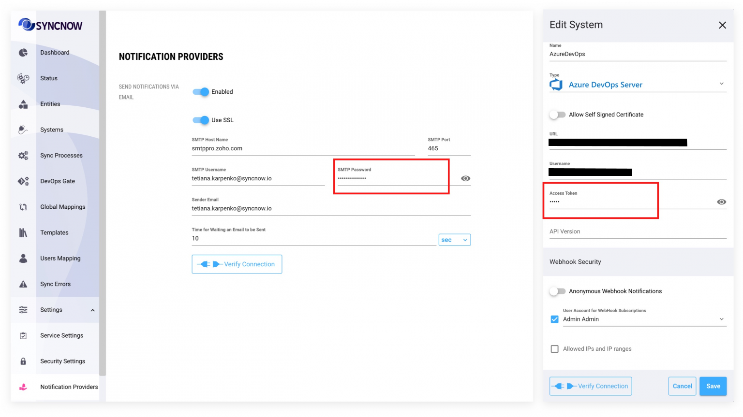
Task: Toggle the Use SSL switch
Action: pos(201,120)
